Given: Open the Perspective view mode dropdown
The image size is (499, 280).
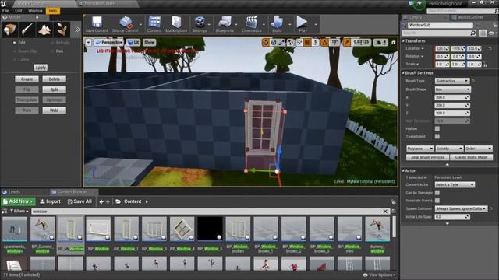Looking at the screenshot, I should pyautogui.click(x=109, y=42).
